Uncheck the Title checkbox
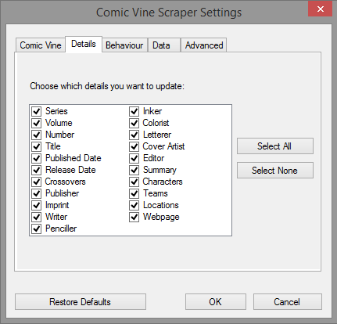 click(x=37, y=146)
